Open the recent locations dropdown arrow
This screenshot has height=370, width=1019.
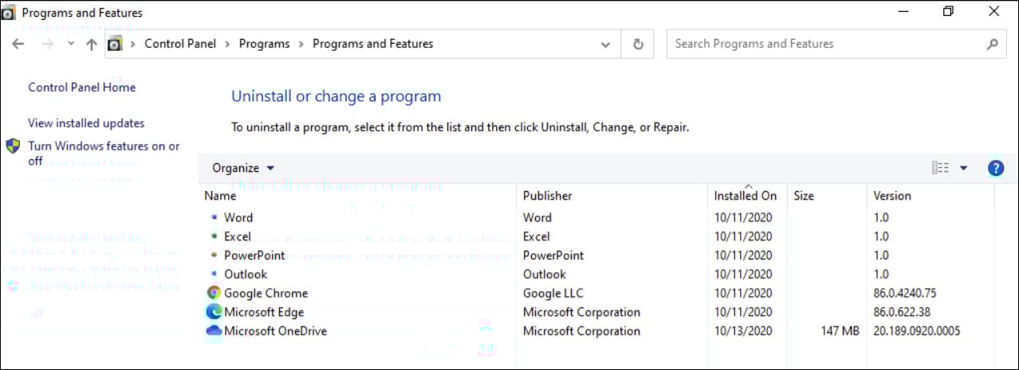tap(71, 45)
